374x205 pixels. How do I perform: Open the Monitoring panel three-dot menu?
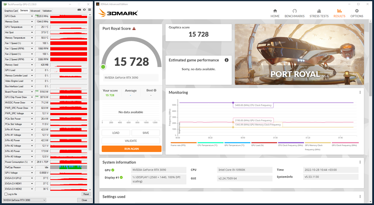coord(360,92)
